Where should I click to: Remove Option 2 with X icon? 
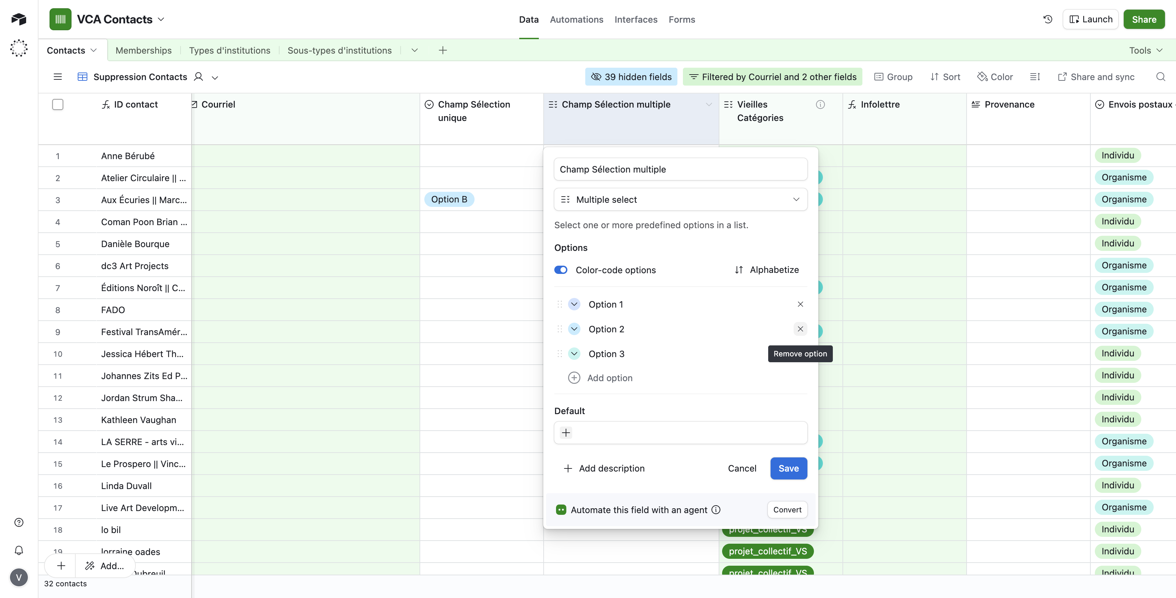pos(800,329)
